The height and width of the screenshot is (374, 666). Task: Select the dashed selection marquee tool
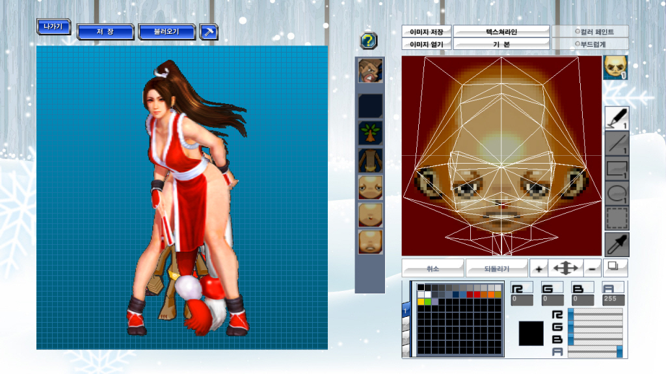coord(617,219)
